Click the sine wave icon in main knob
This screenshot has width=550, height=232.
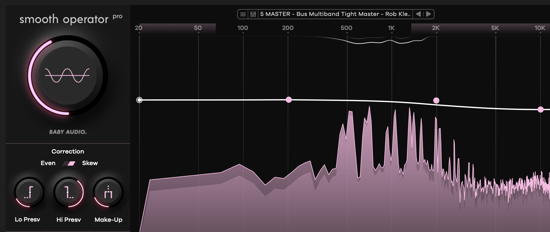click(67, 75)
